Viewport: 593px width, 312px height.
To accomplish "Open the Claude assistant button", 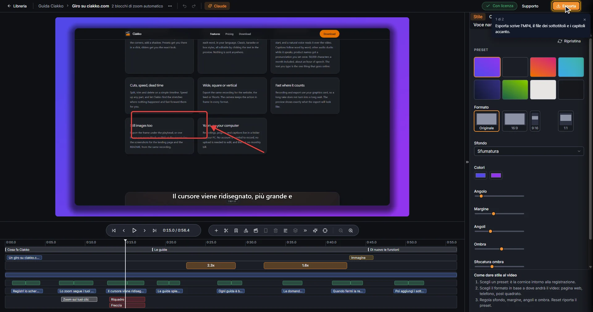I will 217,6.
